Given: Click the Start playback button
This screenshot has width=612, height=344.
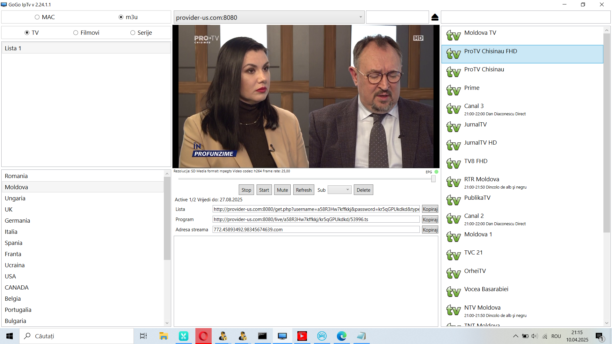Looking at the screenshot, I should [x=264, y=190].
